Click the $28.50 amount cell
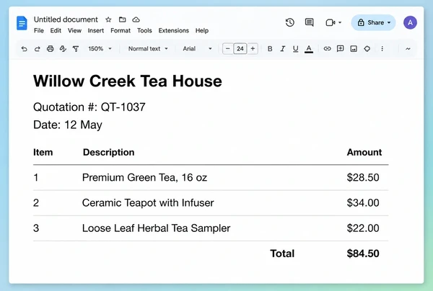This screenshot has height=291, width=433. point(363,177)
